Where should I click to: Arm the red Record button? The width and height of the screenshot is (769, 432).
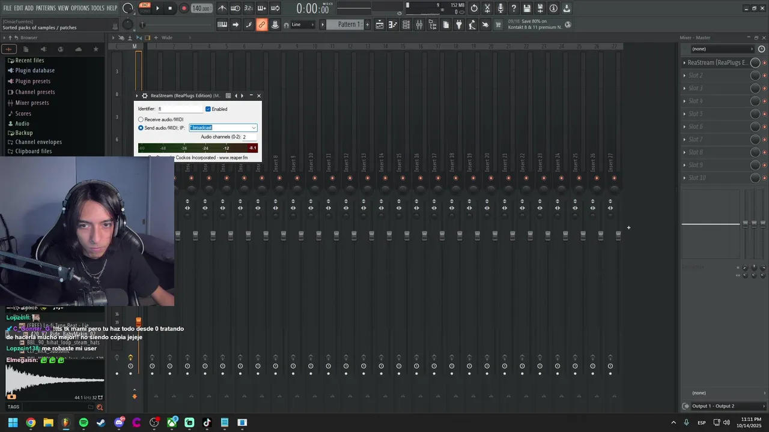[x=184, y=8]
